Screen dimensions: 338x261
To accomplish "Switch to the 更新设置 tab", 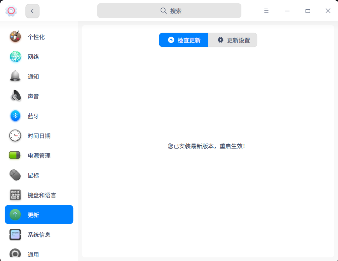I will 232,40.
